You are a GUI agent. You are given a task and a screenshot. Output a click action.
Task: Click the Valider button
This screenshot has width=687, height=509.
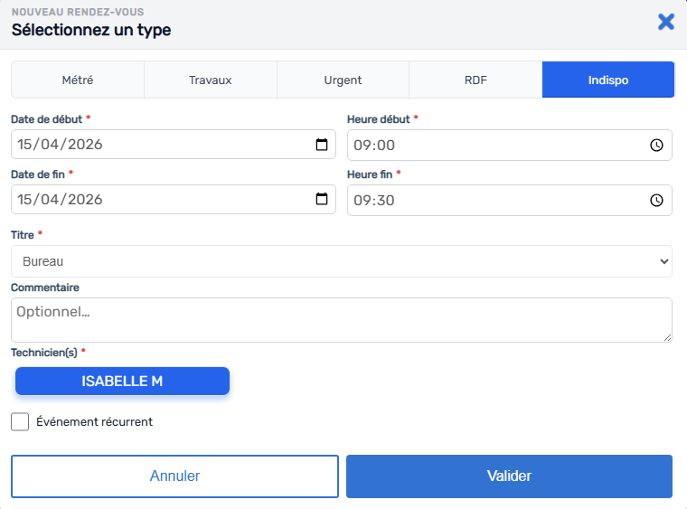[x=509, y=476]
